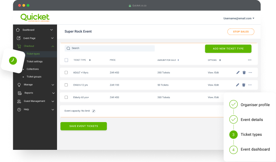This screenshot has width=276, height=162.
Task: Click the Add New Ticket Type button
Action: (x=228, y=49)
